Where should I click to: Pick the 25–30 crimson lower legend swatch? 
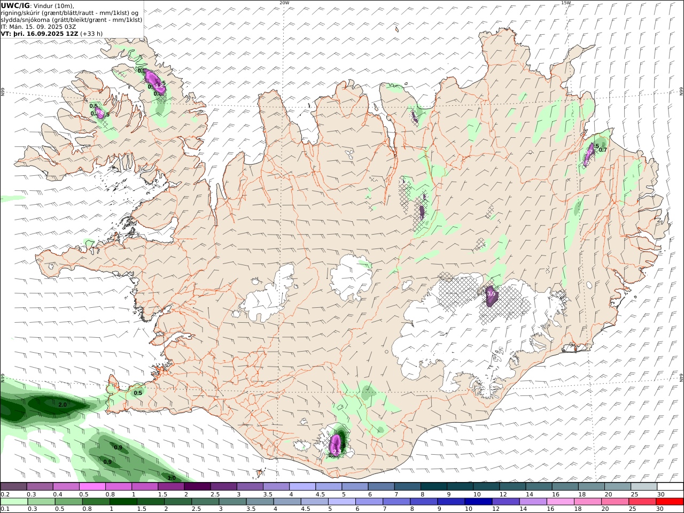pyautogui.click(x=642, y=501)
